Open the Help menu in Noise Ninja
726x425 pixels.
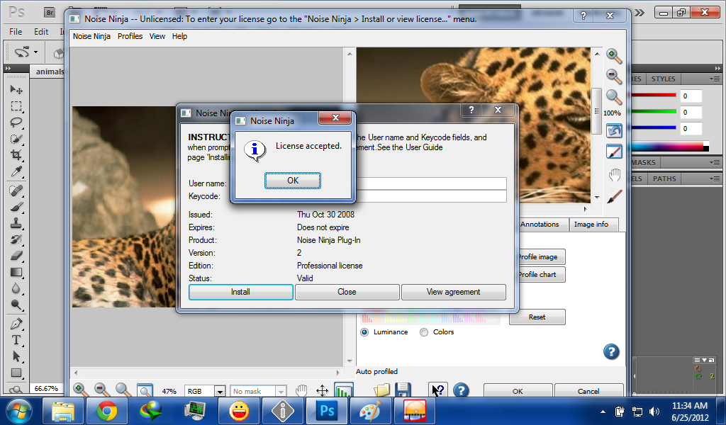pyautogui.click(x=179, y=36)
